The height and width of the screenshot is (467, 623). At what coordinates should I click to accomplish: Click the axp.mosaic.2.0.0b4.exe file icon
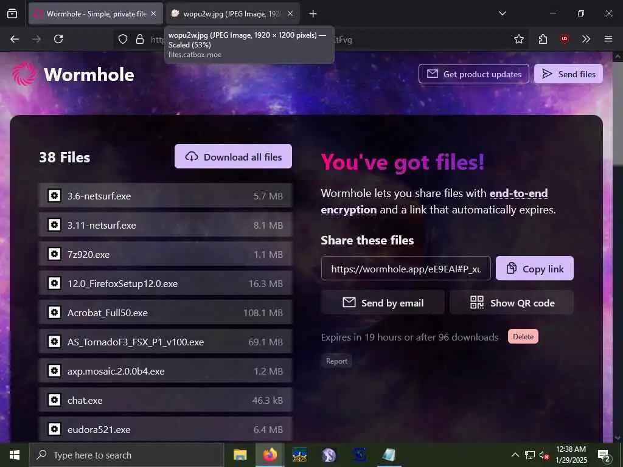[54, 371]
